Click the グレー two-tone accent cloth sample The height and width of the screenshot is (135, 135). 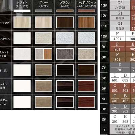(x=44, y=54)
